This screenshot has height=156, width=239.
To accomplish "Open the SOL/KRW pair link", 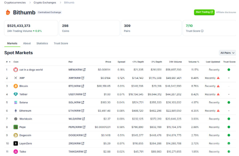I will 76,103.
